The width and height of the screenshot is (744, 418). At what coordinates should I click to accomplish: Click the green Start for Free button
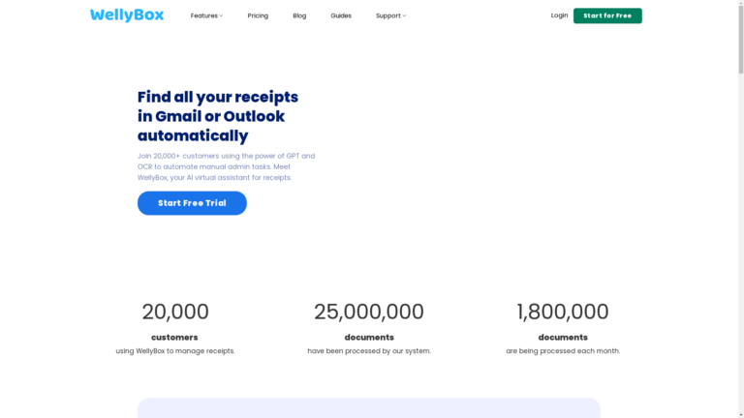[x=607, y=15]
